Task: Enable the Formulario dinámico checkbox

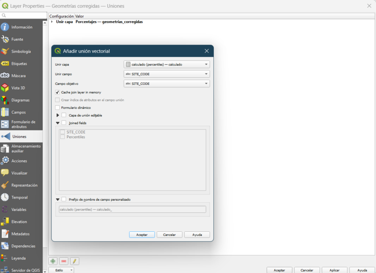Action: pos(57,107)
